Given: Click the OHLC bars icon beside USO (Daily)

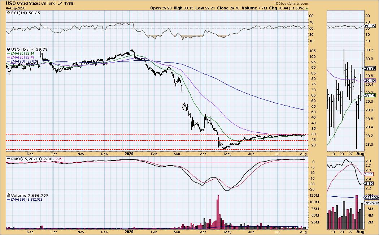Looking at the screenshot, I should pyautogui.click(x=9, y=49).
